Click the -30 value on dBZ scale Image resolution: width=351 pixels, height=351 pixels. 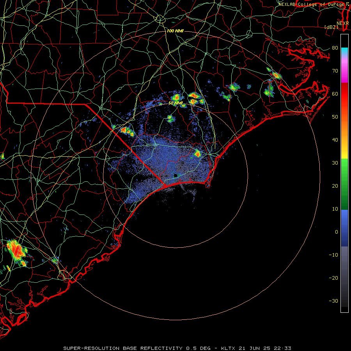tap(333, 301)
